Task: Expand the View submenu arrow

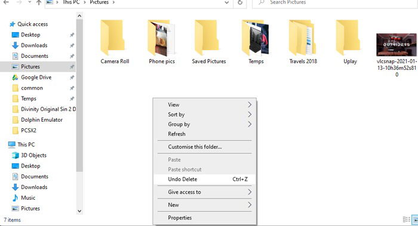Action: click(250, 104)
